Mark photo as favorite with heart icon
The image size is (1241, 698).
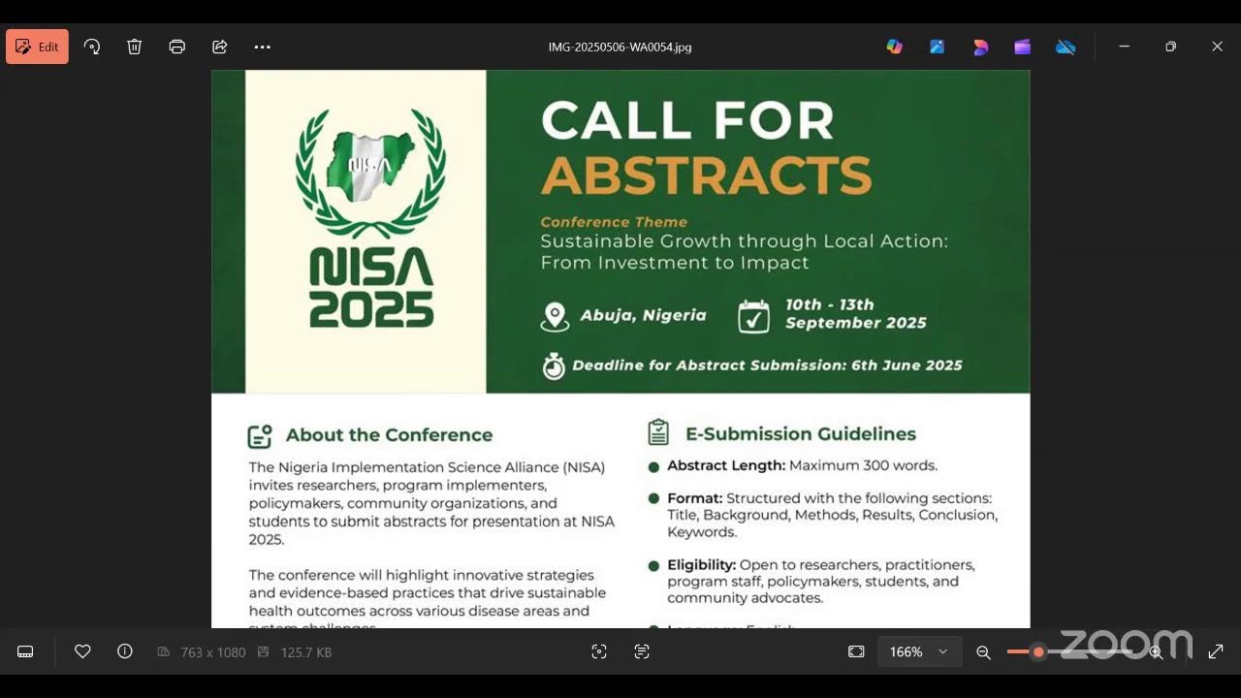coord(82,652)
